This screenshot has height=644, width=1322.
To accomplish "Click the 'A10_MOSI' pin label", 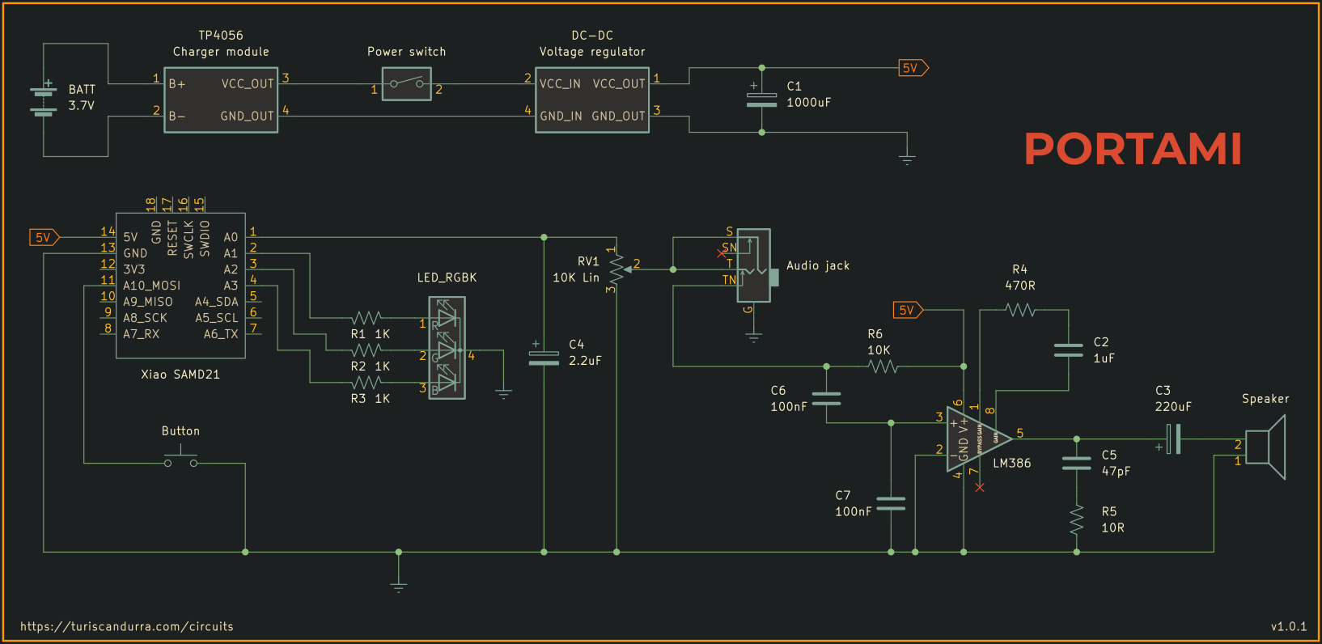I will tap(152, 286).
